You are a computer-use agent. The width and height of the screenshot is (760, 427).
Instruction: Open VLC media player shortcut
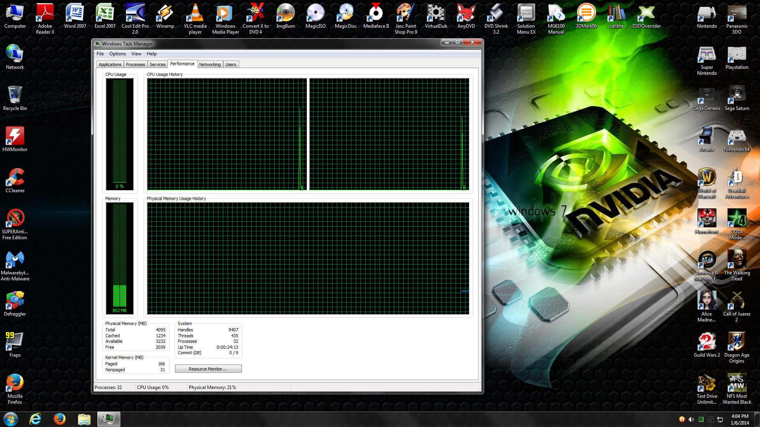[x=195, y=19]
